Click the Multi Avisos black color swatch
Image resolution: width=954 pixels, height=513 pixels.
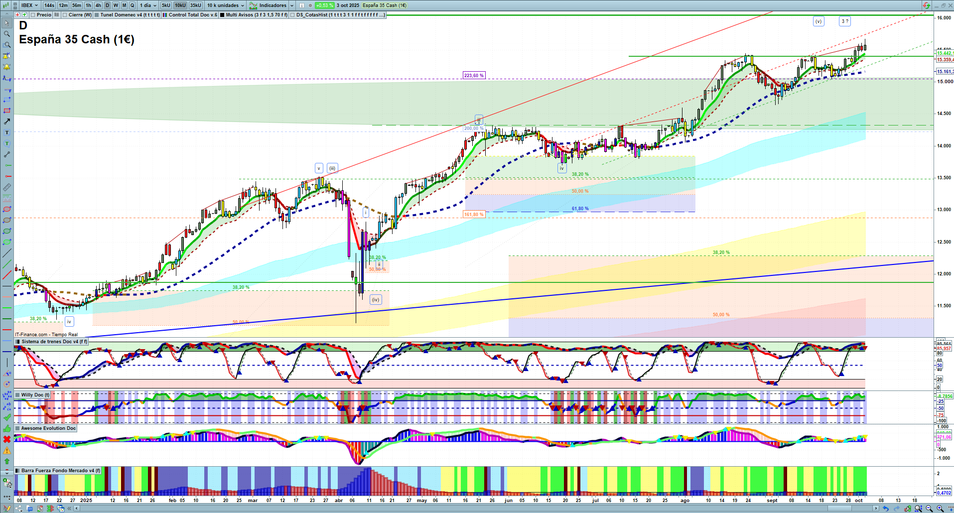(x=222, y=15)
